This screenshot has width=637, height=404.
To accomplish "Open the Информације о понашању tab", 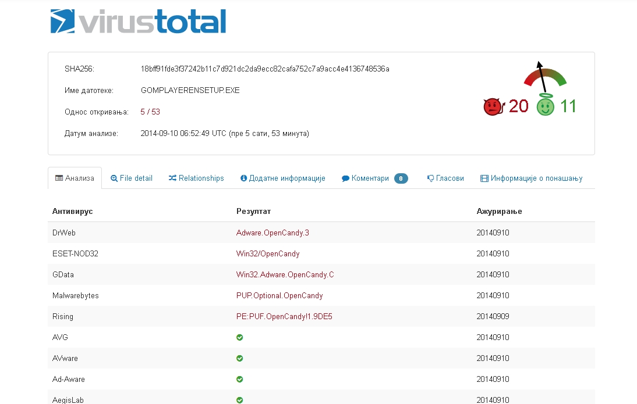I will point(532,178).
